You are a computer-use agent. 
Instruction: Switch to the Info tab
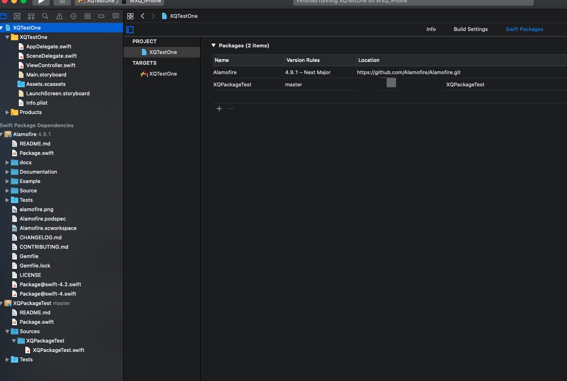tap(431, 29)
